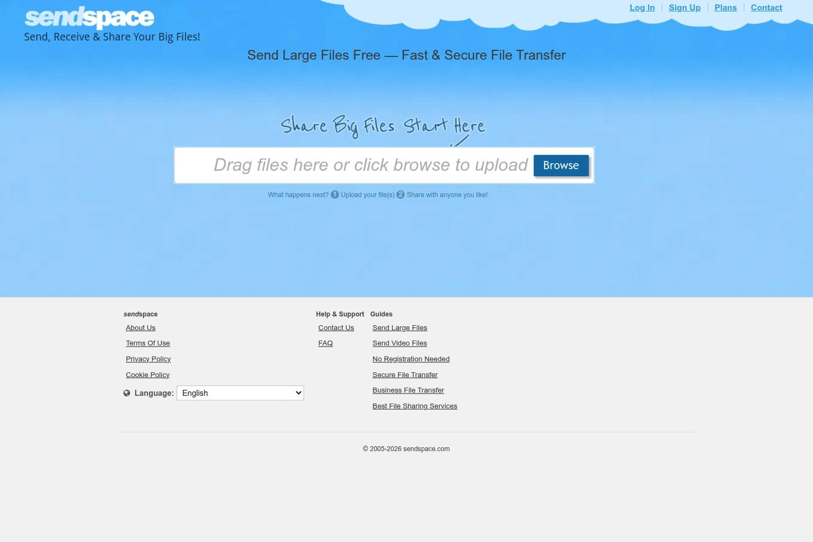Click the 'Send, Receive & Share Your Big Files!' tagline
Image resolution: width=813 pixels, height=542 pixels.
(x=112, y=37)
